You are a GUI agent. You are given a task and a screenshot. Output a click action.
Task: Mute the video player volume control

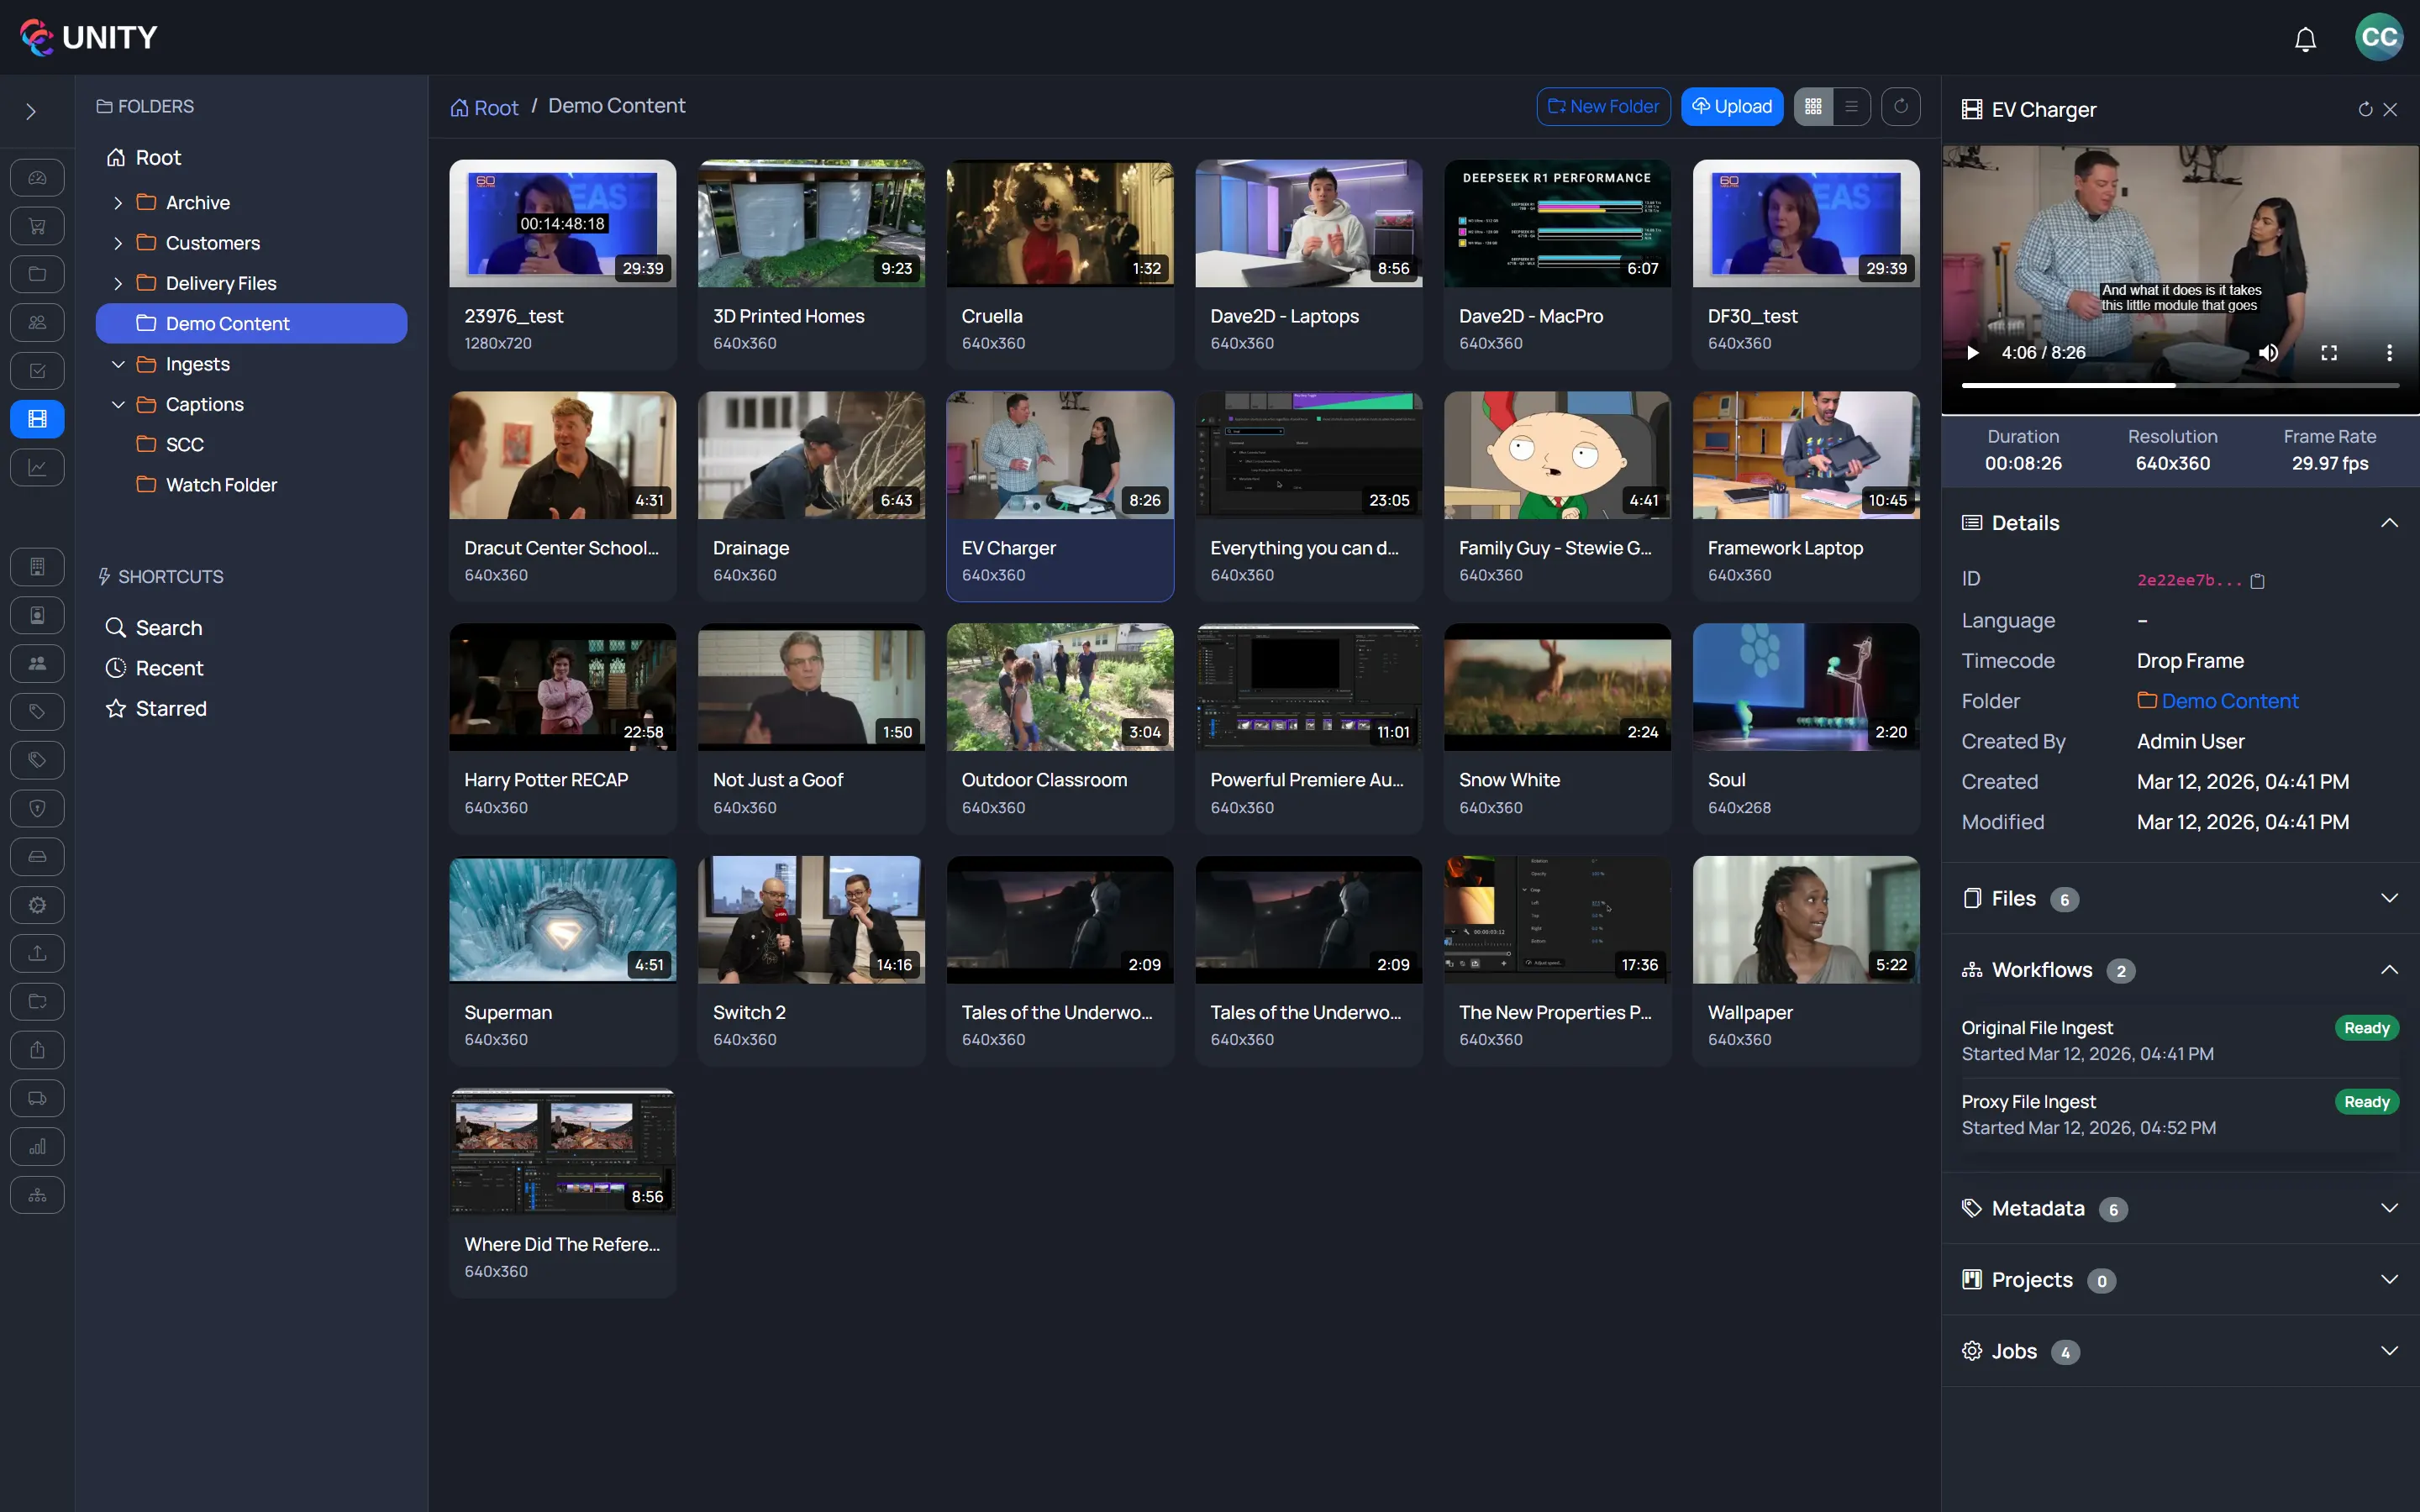tap(2268, 352)
